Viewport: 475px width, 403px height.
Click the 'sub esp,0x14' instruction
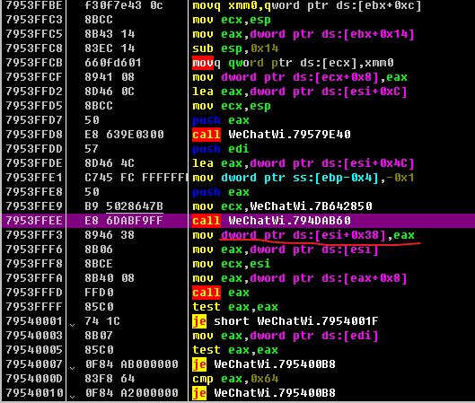[x=235, y=48]
